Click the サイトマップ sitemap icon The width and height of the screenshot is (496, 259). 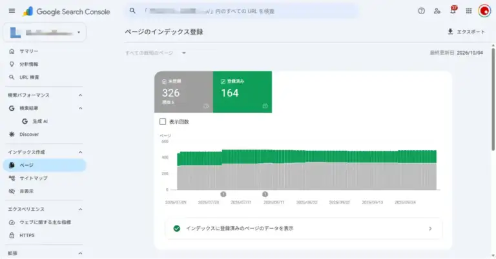point(12,178)
